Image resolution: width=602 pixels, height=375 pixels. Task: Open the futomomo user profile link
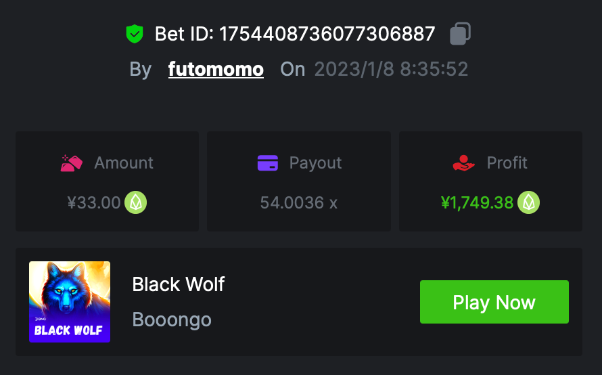tap(216, 69)
